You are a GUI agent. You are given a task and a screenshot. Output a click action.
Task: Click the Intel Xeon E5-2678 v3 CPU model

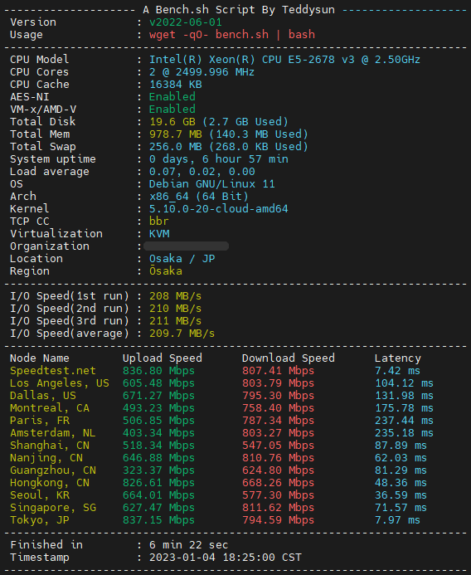click(x=284, y=60)
